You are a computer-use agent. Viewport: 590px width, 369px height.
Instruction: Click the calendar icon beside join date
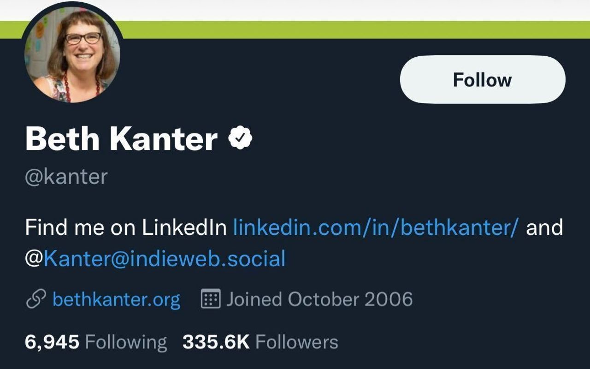tap(211, 299)
